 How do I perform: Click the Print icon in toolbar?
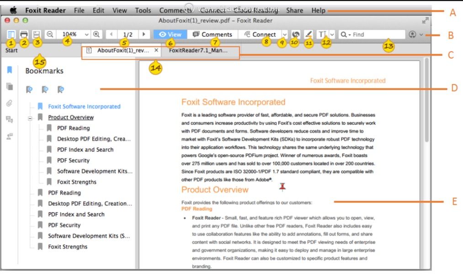[x=24, y=34]
